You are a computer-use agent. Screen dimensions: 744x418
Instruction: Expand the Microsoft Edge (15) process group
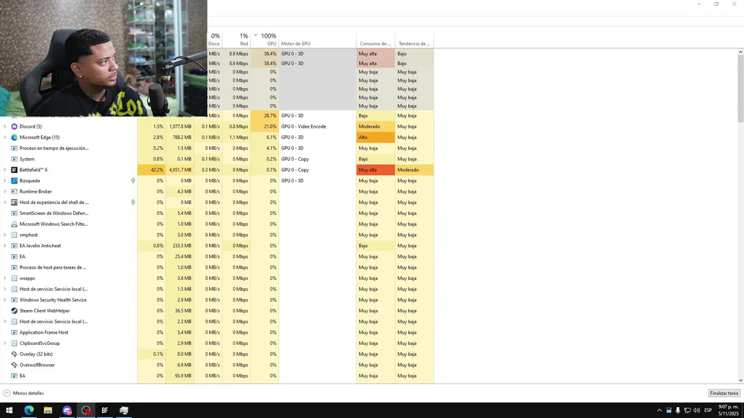[x=5, y=138]
